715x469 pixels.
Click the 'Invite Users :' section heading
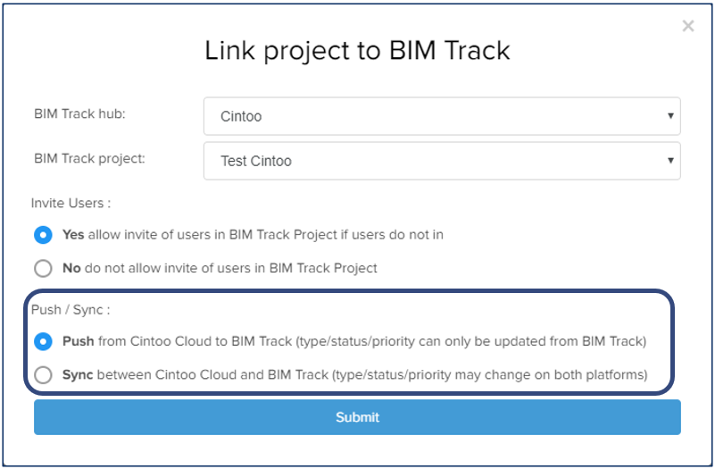(x=71, y=204)
